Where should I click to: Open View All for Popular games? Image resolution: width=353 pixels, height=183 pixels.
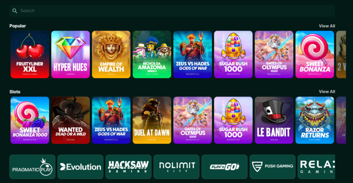coord(327,26)
